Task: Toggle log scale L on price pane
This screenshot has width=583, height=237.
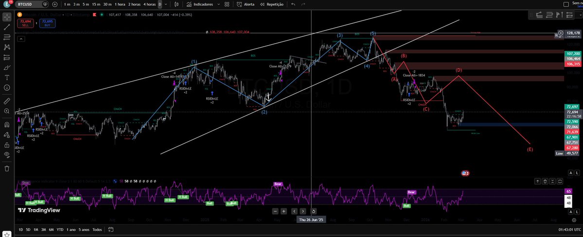Action: 577,173
